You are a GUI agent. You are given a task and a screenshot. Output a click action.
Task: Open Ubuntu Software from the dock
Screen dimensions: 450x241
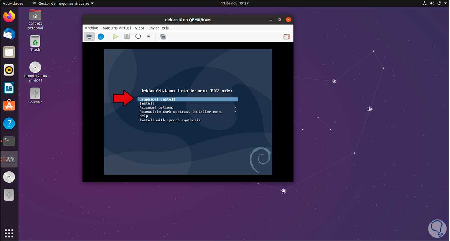[9, 106]
